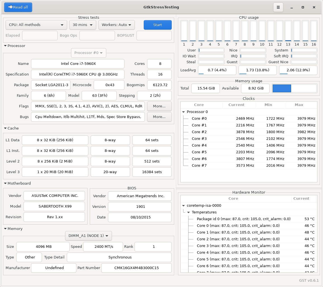Open the DIMM_A1 (NODE 1) selector
Viewport: 323px width, 287px height.
[88, 236]
